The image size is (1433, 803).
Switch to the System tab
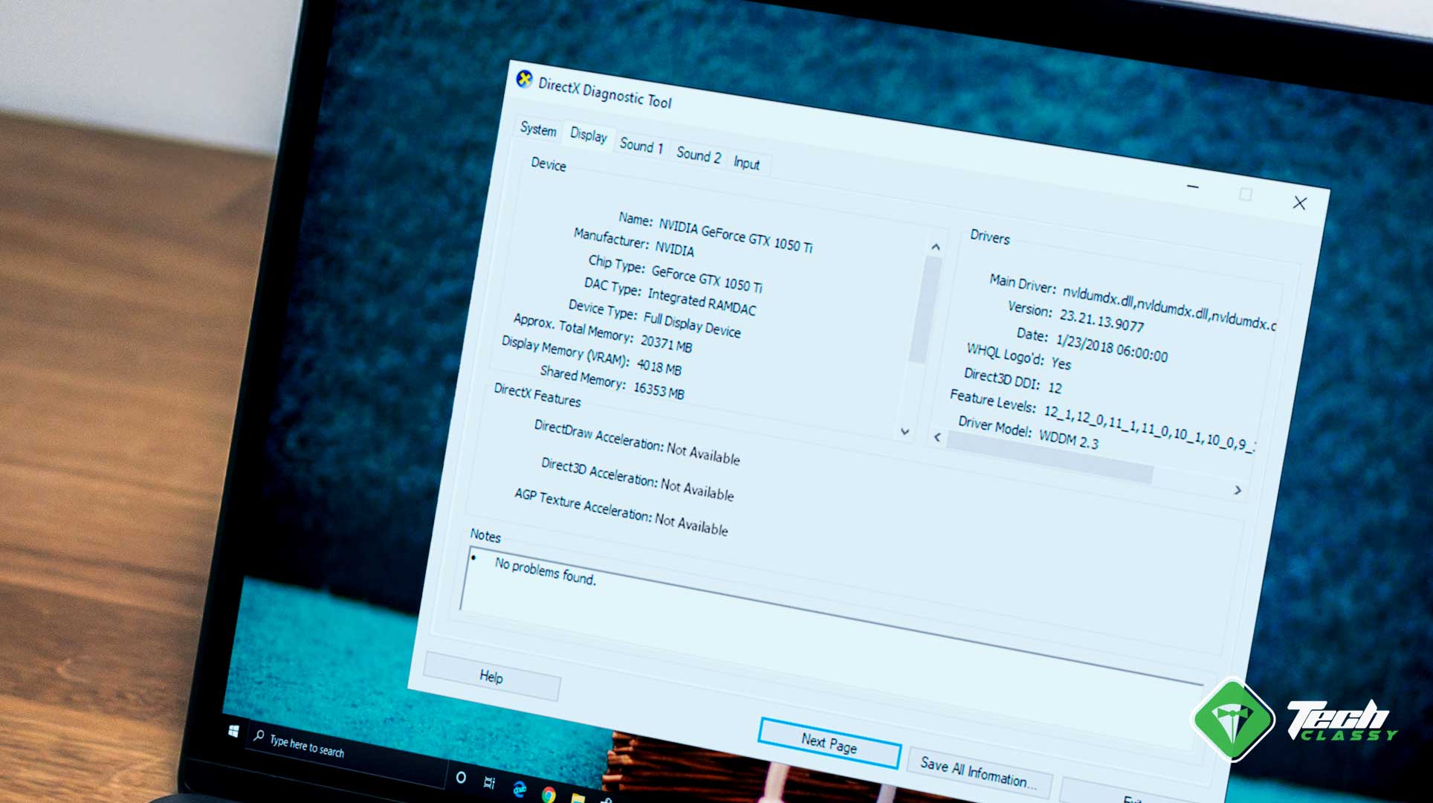[538, 129]
